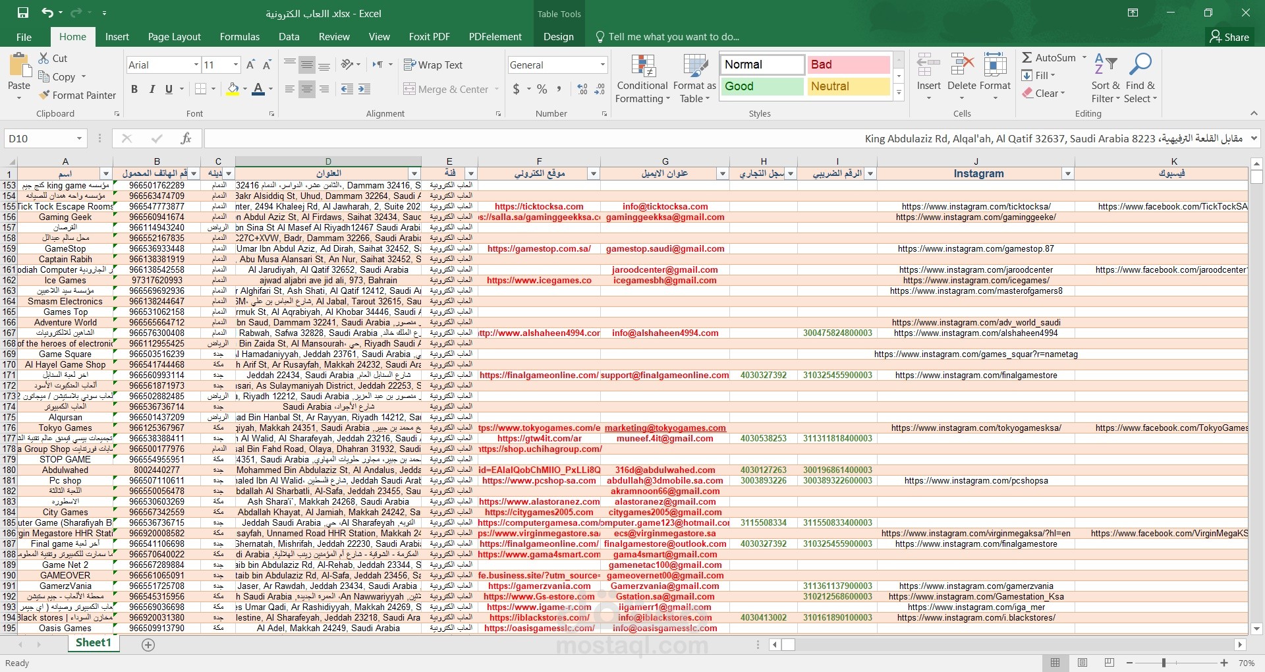
Task: Open the gamestop.com.sa link
Action: coord(539,248)
